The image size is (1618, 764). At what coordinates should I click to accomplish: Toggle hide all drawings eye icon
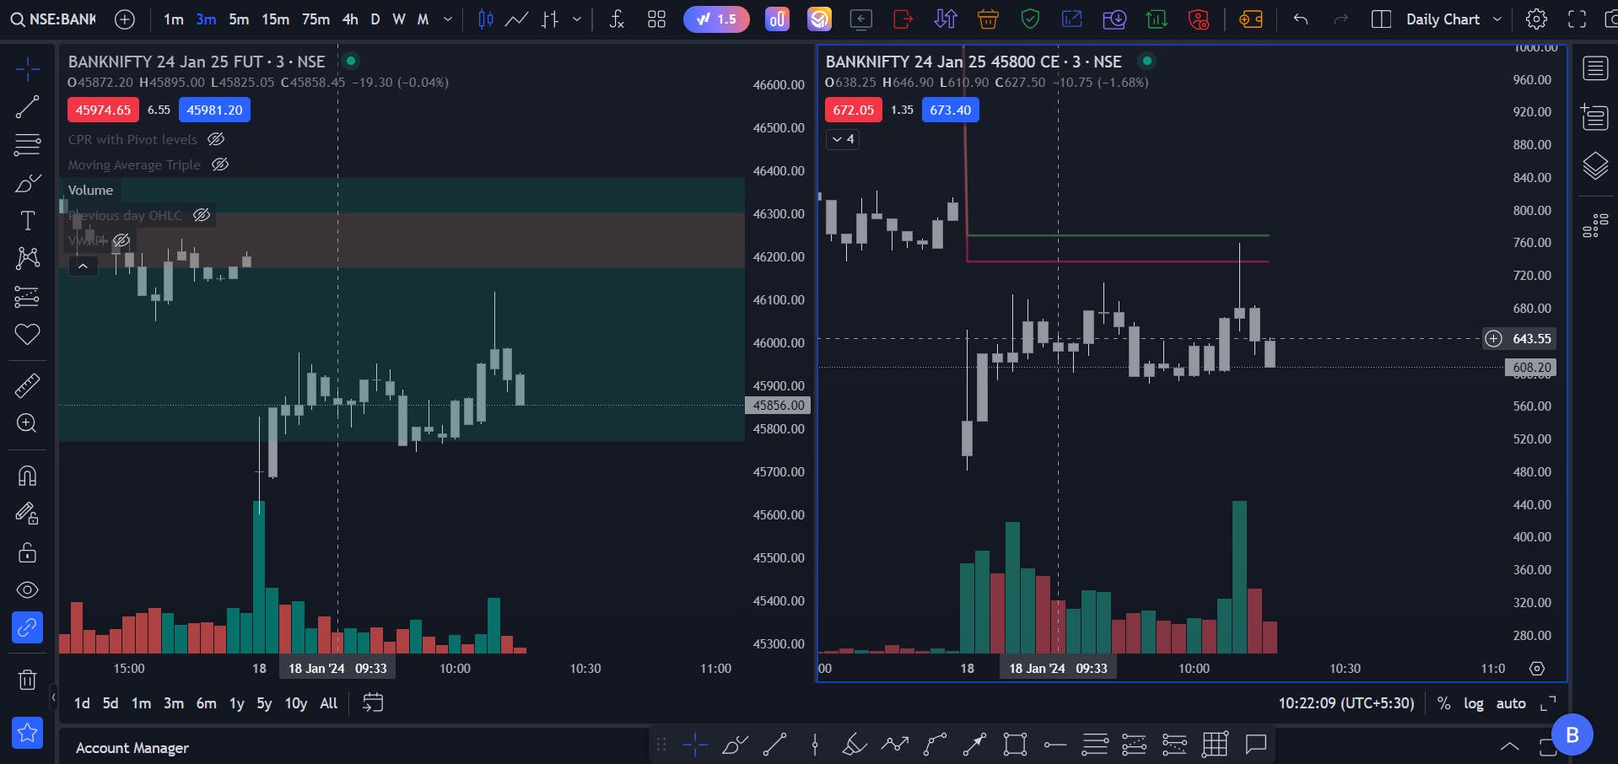[x=27, y=590]
